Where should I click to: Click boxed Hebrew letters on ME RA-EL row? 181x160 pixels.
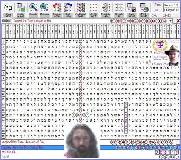(x=167, y=152)
